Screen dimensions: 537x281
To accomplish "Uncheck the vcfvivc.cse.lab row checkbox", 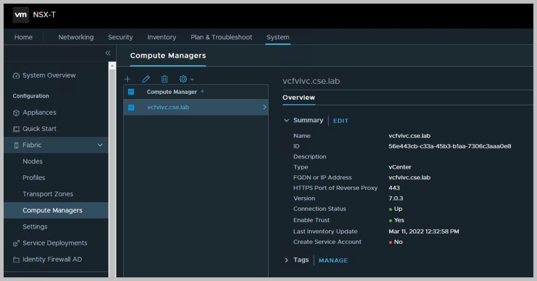I will [131, 107].
